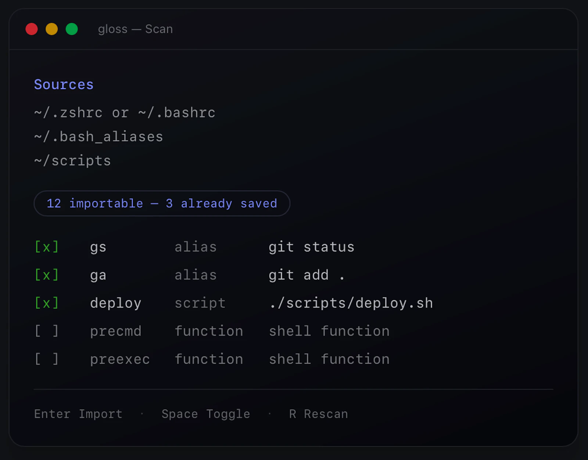The width and height of the screenshot is (588, 460).
Task: Click 'function' type in precmd row
Action: (209, 331)
